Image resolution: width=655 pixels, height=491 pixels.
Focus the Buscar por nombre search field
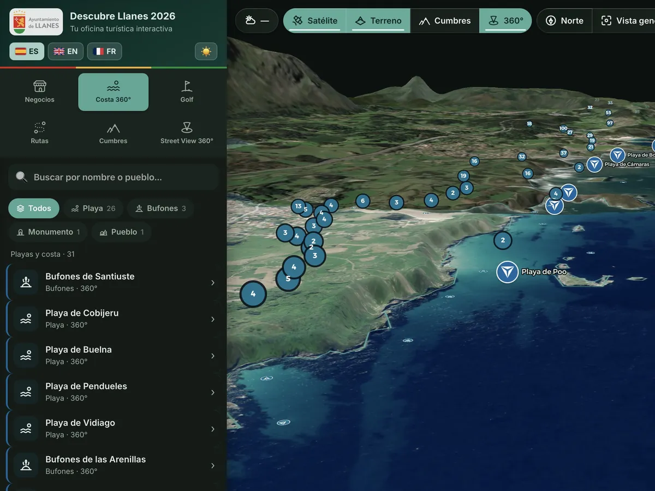tap(114, 177)
